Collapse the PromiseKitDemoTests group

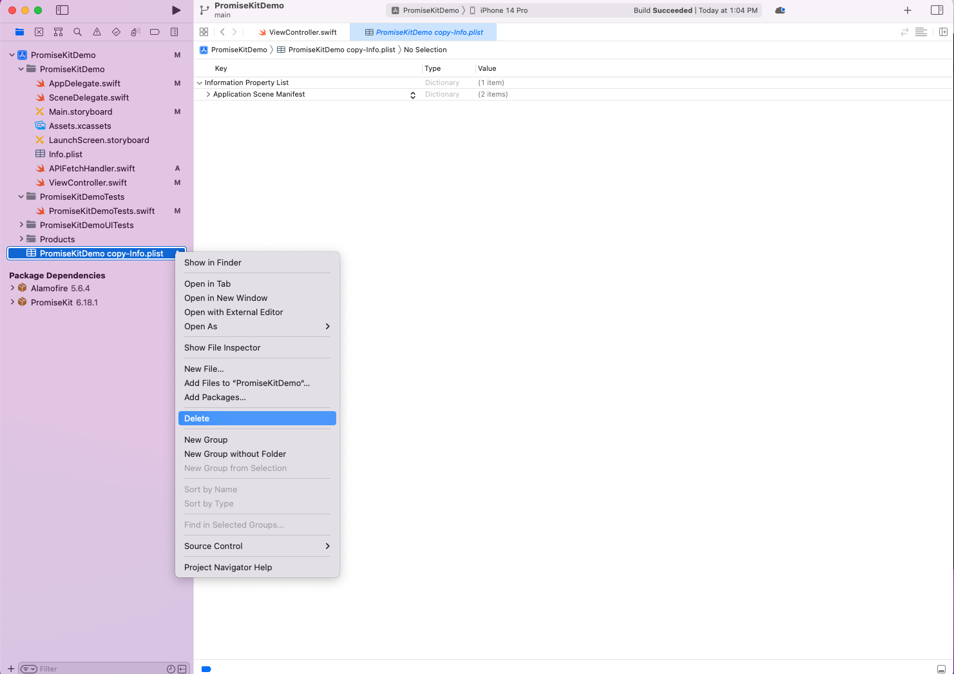[x=21, y=197]
